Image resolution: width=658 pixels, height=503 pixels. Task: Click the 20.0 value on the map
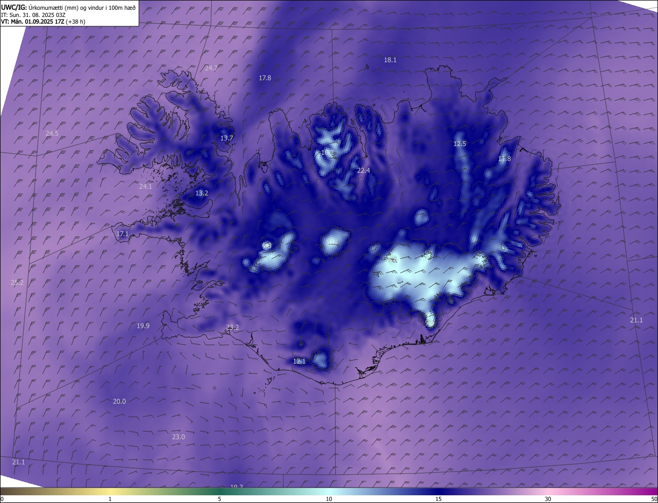pos(119,401)
